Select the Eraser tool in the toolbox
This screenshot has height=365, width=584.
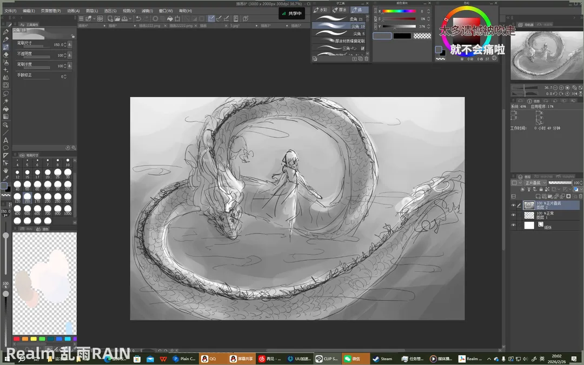(6, 55)
